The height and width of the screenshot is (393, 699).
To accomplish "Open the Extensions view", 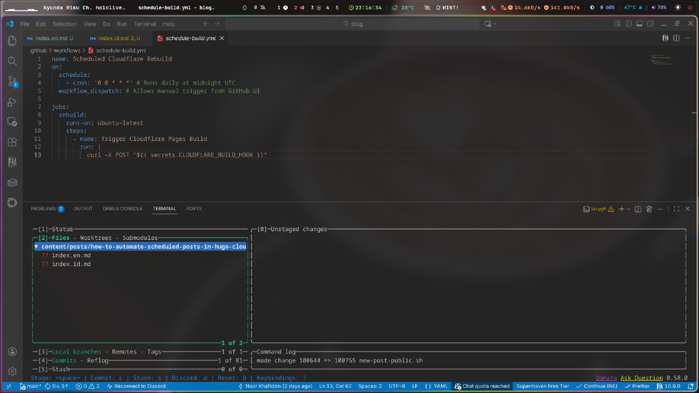I will coord(12,142).
